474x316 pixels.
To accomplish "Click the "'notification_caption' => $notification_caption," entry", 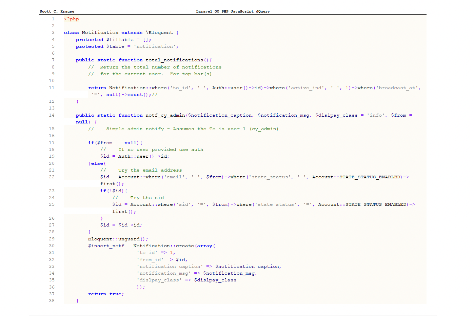I will 209,266.
